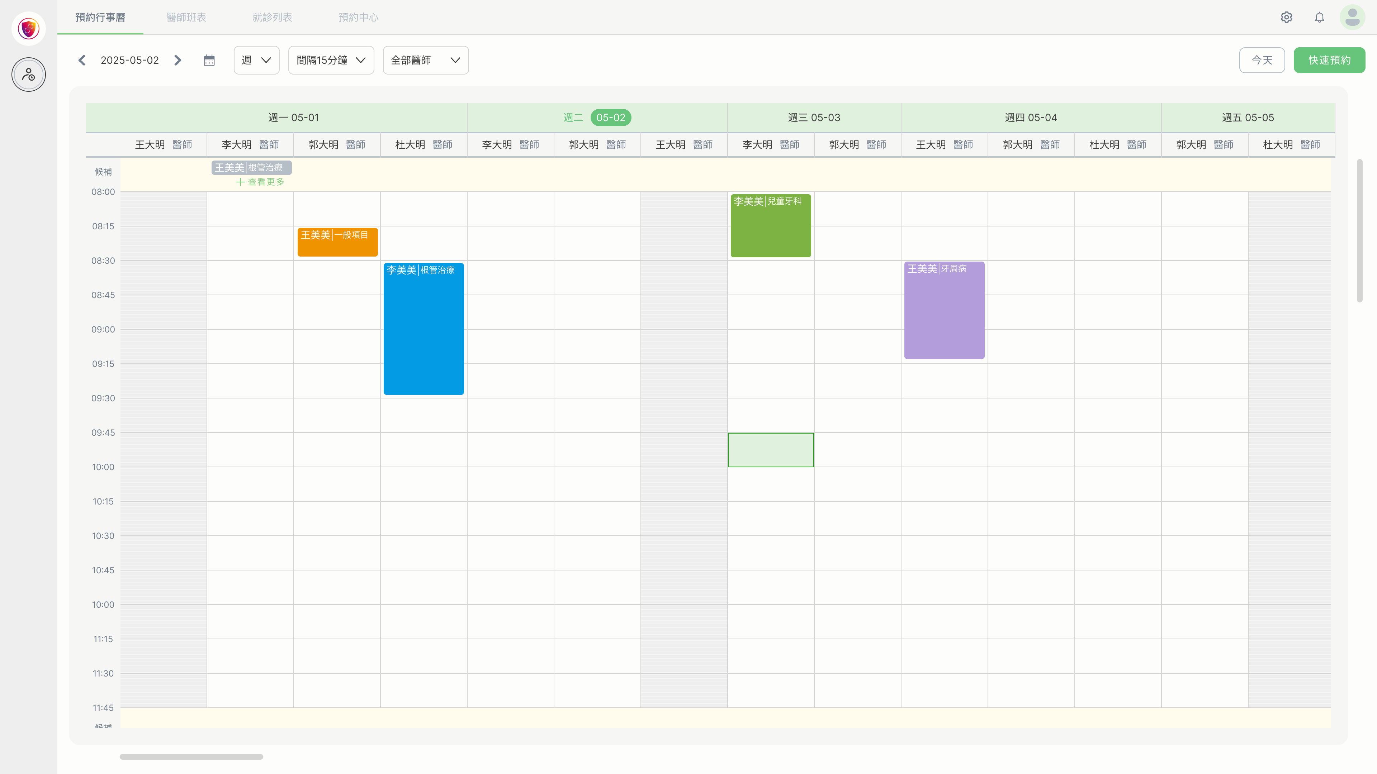1377x774 pixels.
Task: Open the blue 李美美 根管治療 appointment
Action: 423,329
